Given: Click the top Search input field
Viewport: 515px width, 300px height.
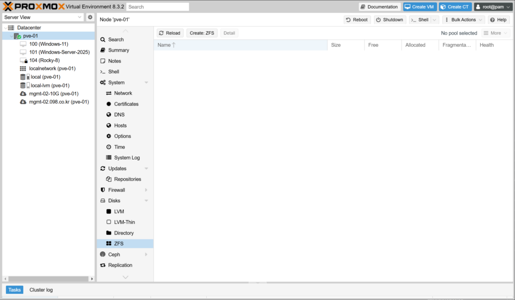Looking at the screenshot, I should click(157, 7).
